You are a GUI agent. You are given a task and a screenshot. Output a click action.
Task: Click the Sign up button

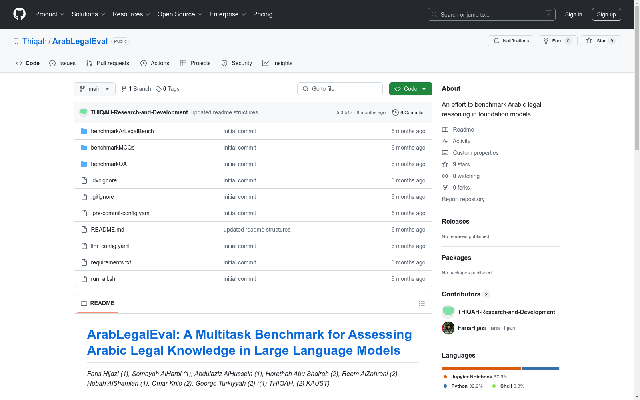click(606, 14)
